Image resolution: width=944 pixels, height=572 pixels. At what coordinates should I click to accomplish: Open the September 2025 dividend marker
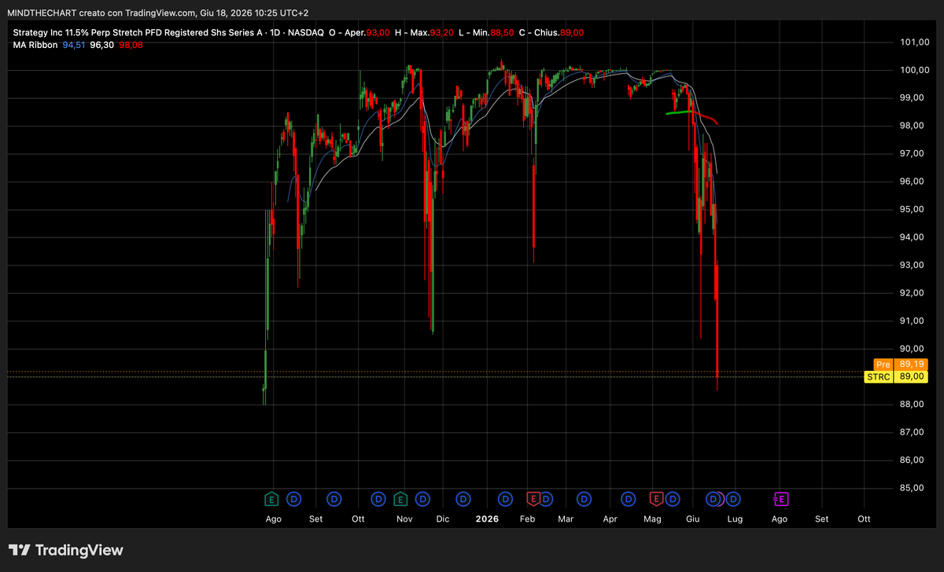(x=334, y=498)
